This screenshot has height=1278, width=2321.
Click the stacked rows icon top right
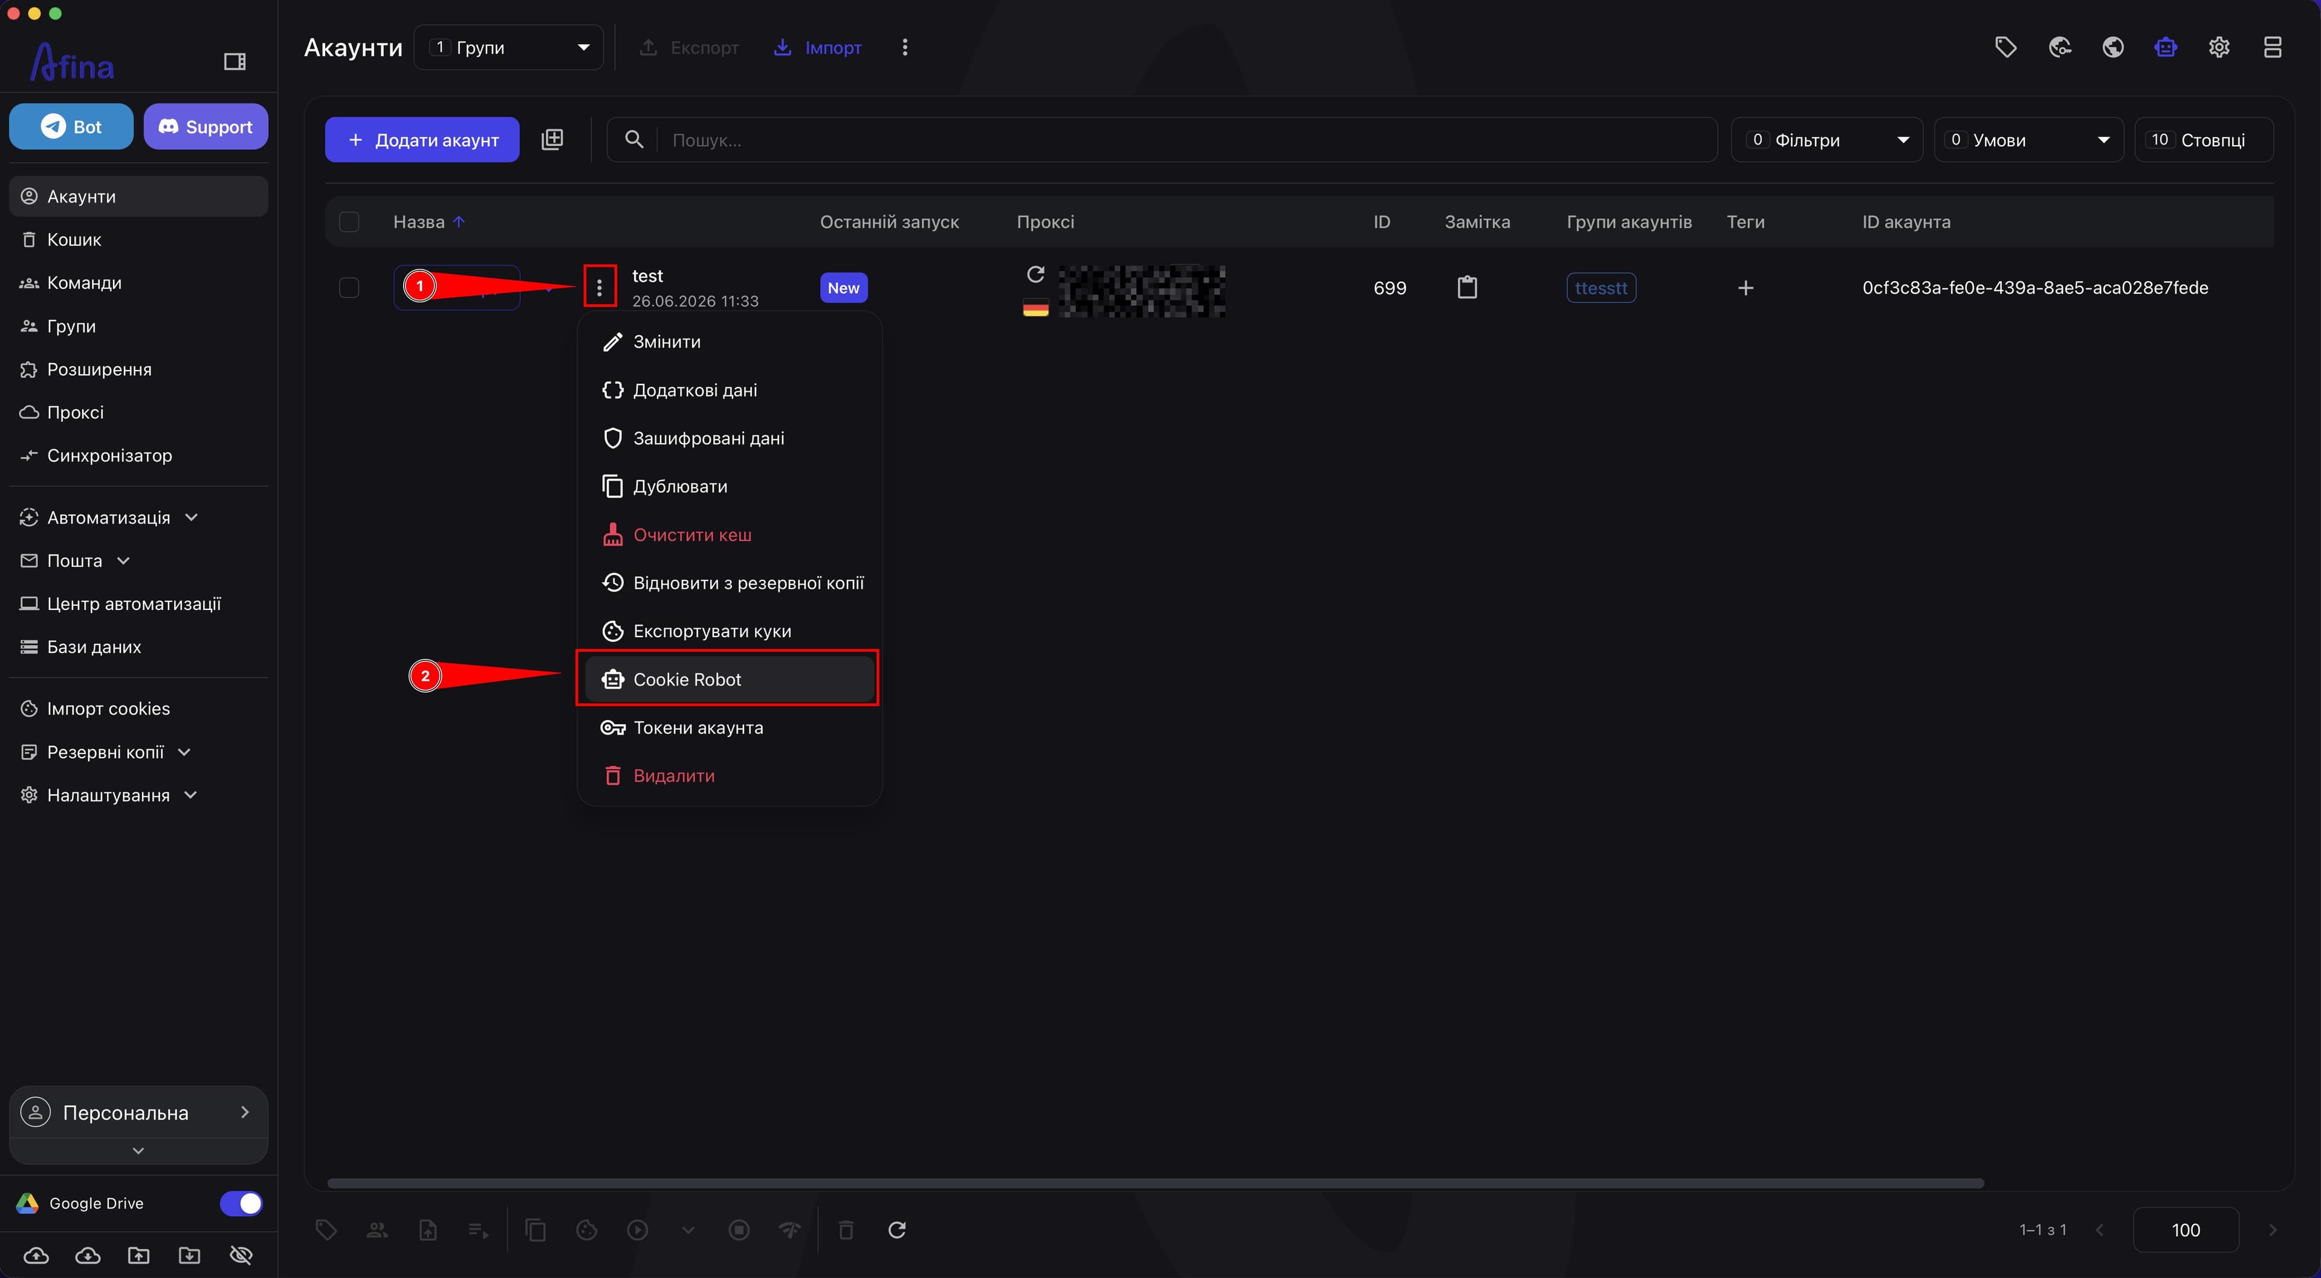pyautogui.click(x=2273, y=47)
